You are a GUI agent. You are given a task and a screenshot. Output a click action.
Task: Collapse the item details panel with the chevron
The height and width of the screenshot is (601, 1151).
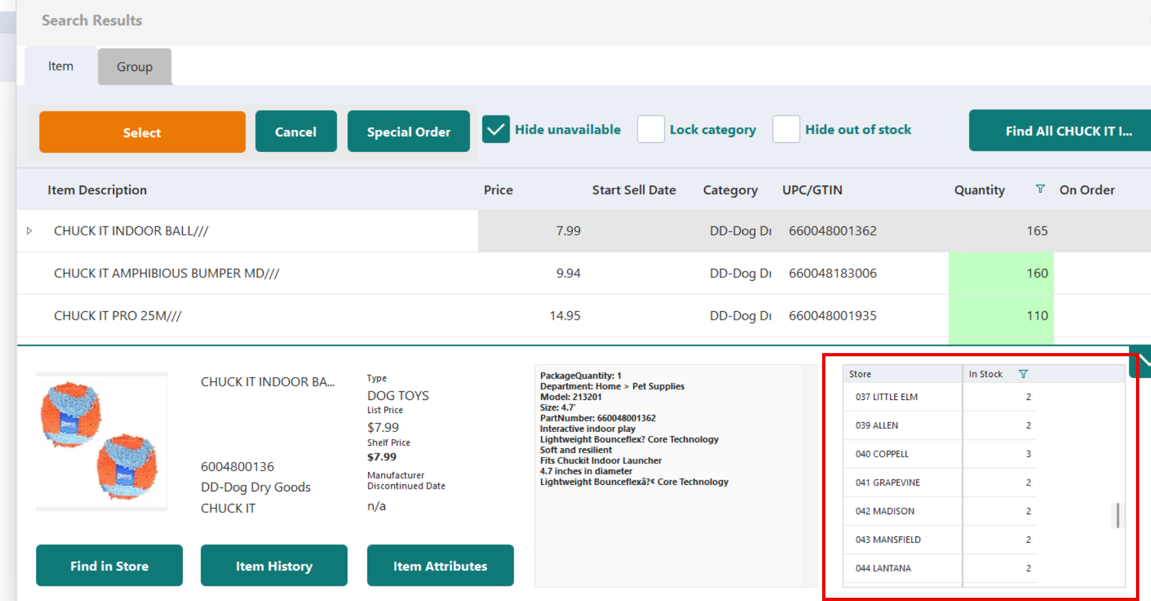click(1141, 362)
